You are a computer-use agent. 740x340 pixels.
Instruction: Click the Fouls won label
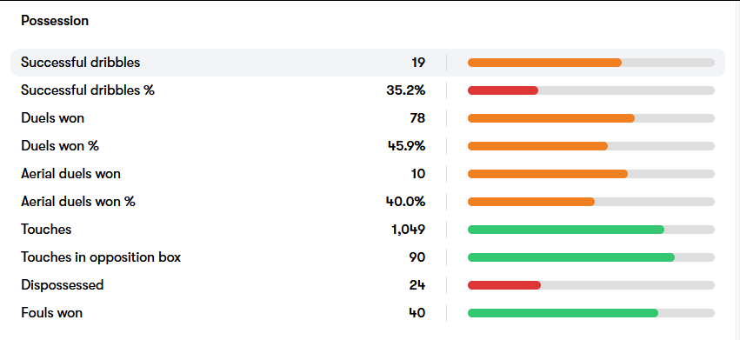tap(52, 313)
